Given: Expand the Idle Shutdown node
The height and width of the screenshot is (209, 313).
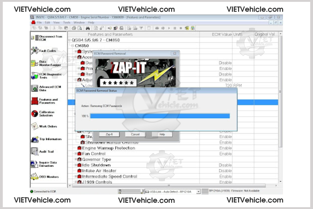Looking at the screenshot, I should (76, 165).
